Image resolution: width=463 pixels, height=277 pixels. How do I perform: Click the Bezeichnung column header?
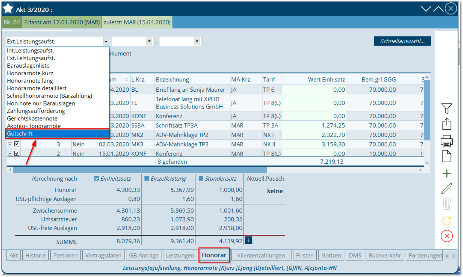pyautogui.click(x=192, y=79)
